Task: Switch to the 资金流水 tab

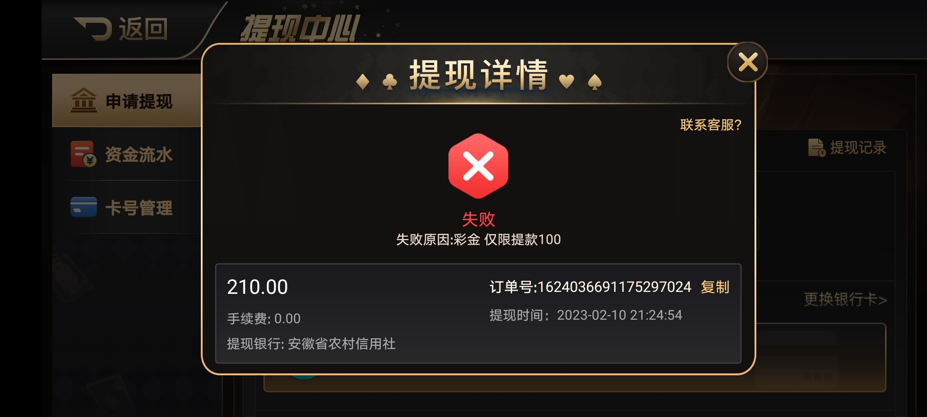Action: pos(127,154)
